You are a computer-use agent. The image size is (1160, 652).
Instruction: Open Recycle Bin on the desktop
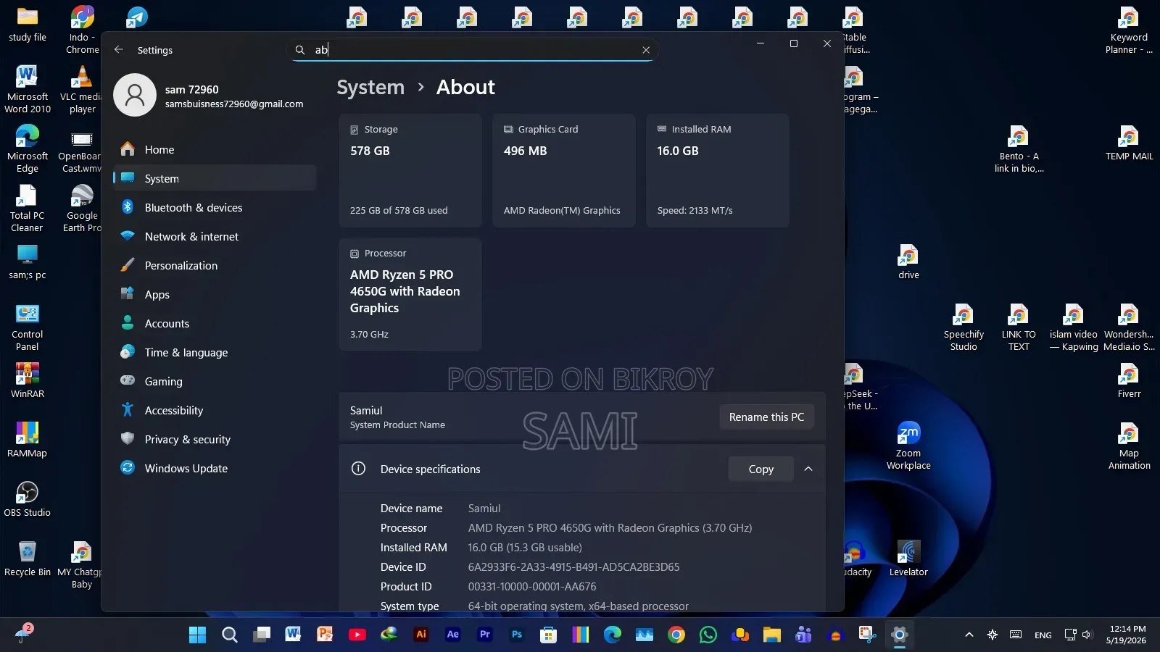point(28,559)
